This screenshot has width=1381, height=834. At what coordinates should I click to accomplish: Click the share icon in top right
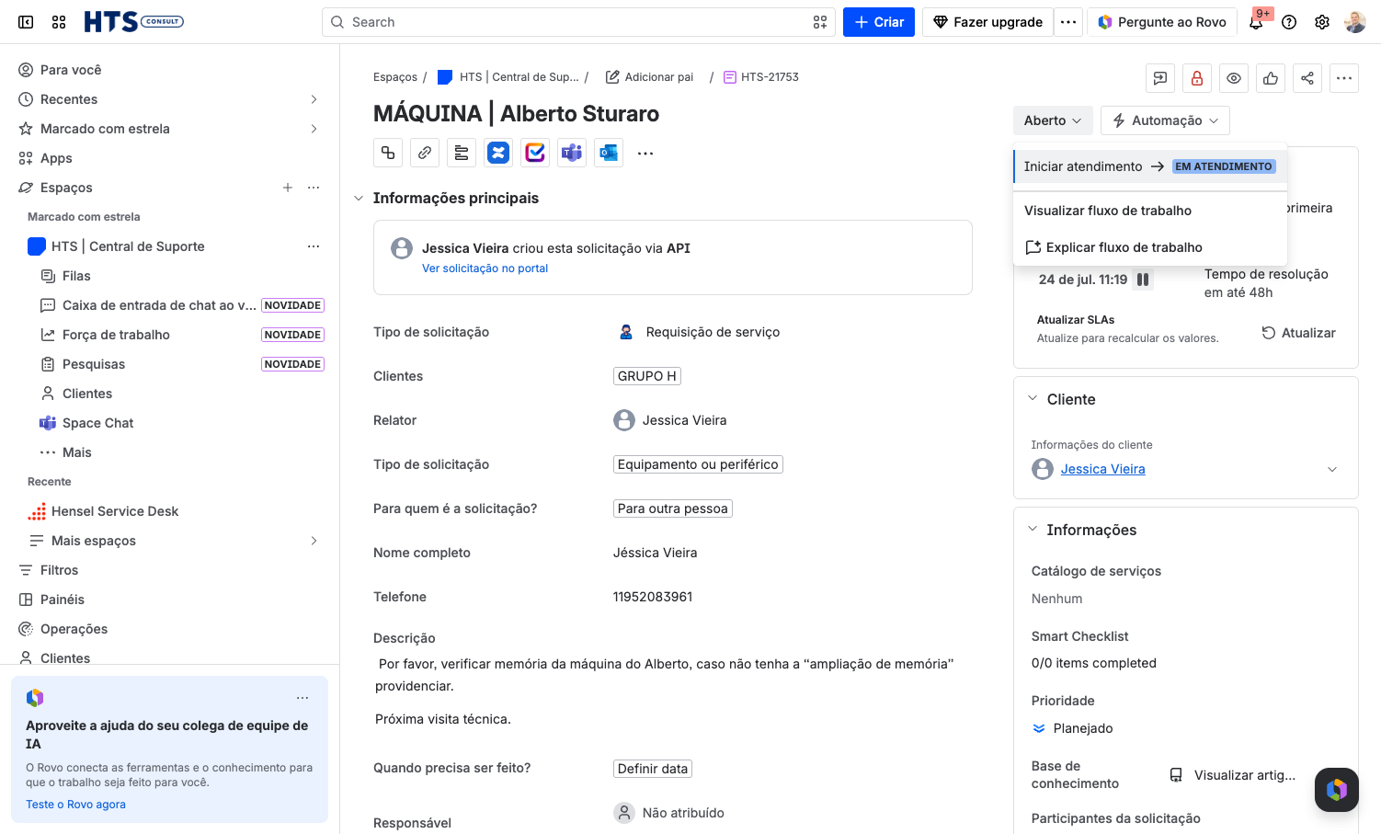[1307, 78]
